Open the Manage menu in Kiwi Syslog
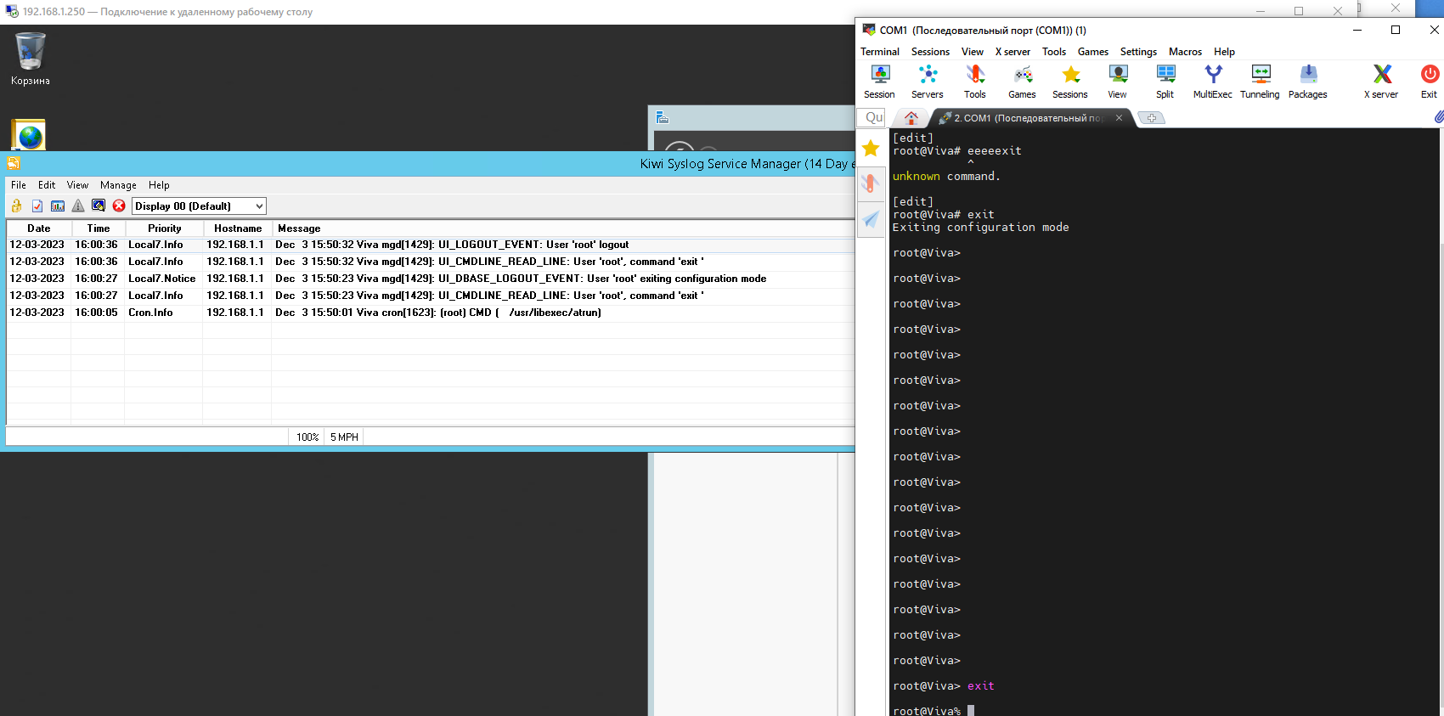Screen dimensions: 1444x716 [118, 185]
